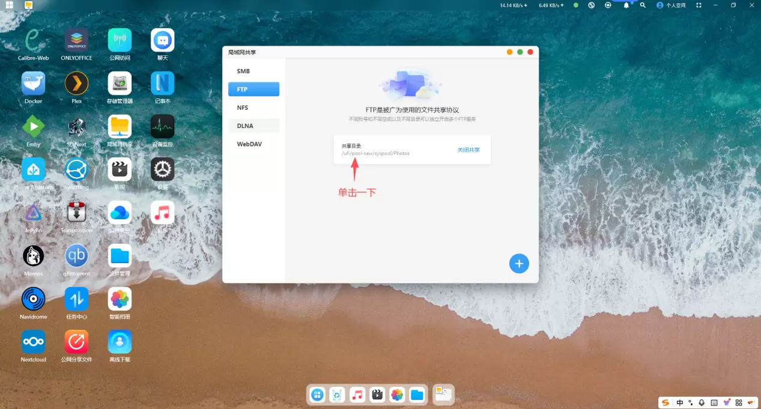
Task: Select the DLNA sidebar tab
Action: (245, 126)
